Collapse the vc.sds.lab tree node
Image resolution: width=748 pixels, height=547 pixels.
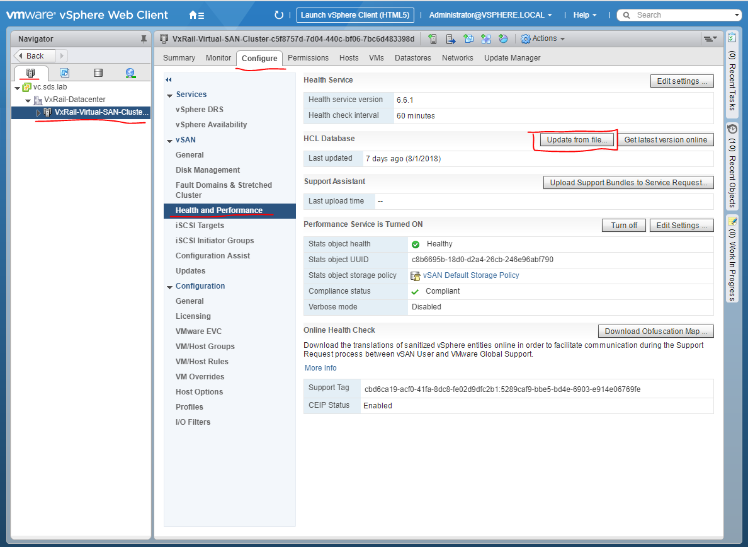(x=18, y=88)
